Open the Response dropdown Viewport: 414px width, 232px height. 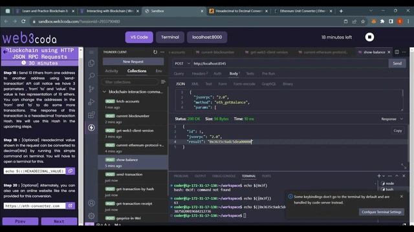[x=392, y=119]
